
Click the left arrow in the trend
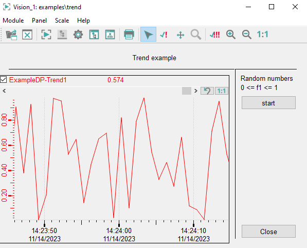click(4, 91)
